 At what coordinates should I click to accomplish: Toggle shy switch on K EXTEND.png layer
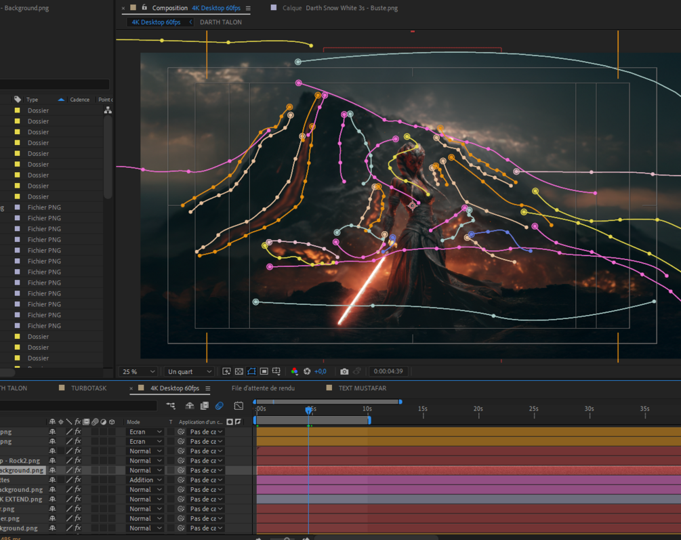pyautogui.click(x=53, y=499)
